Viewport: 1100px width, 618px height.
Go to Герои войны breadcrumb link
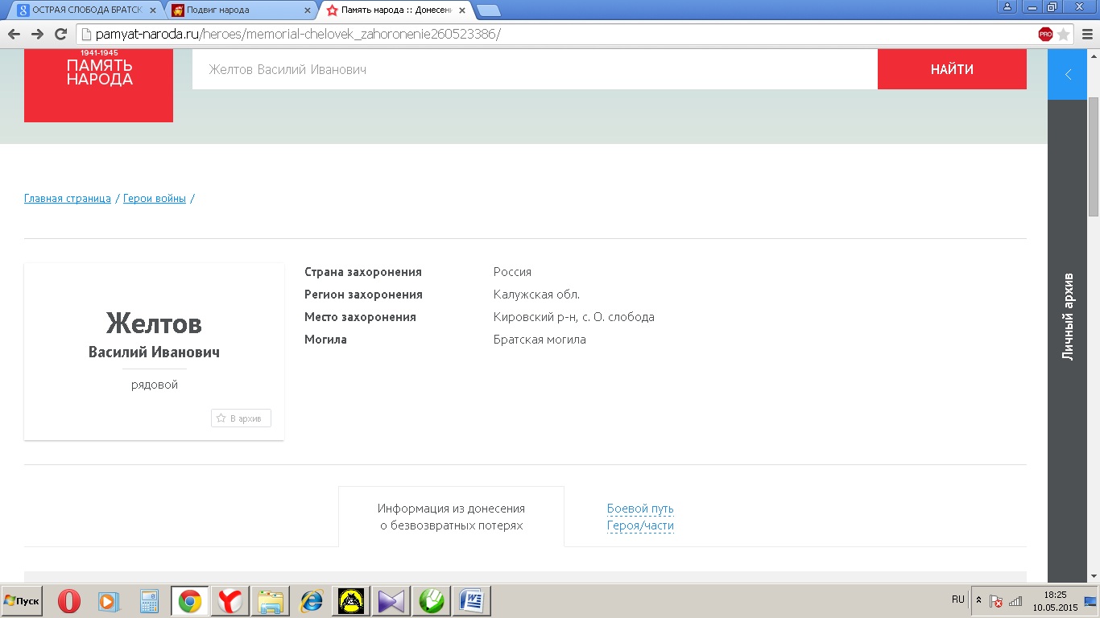155,199
